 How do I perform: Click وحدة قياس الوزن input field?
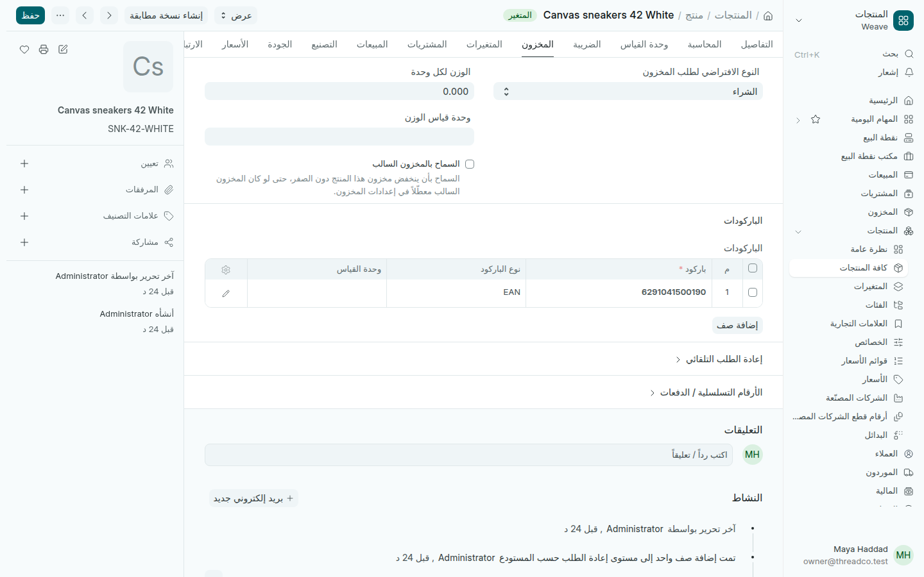[x=339, y=137]
